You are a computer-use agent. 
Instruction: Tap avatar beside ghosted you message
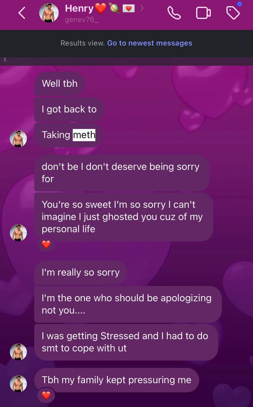pos(18,233)
